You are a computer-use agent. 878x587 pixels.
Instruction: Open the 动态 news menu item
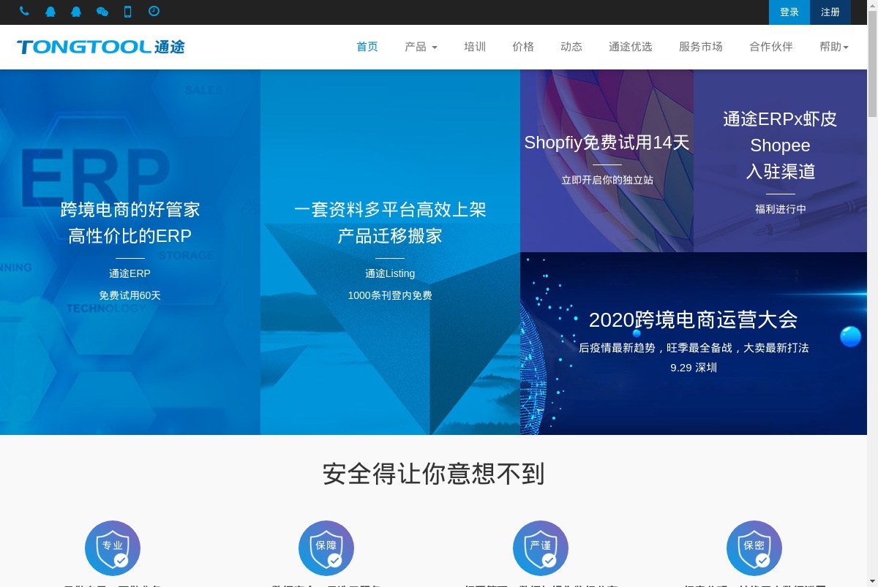(x=571, y=47)
